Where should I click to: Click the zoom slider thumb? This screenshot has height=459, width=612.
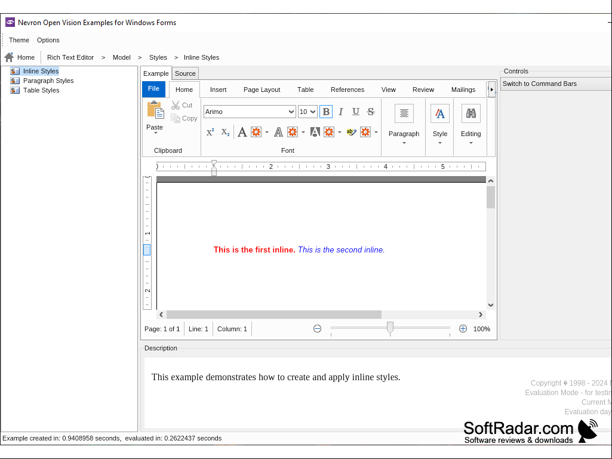390,328
